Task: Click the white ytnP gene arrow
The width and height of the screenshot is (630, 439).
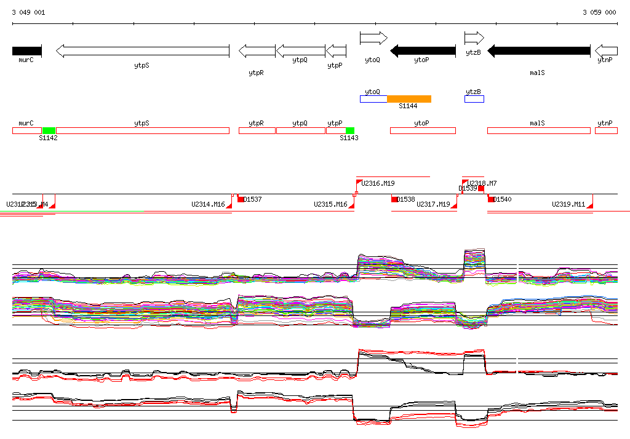Action: pyautogui.click(x=606, y=51)
